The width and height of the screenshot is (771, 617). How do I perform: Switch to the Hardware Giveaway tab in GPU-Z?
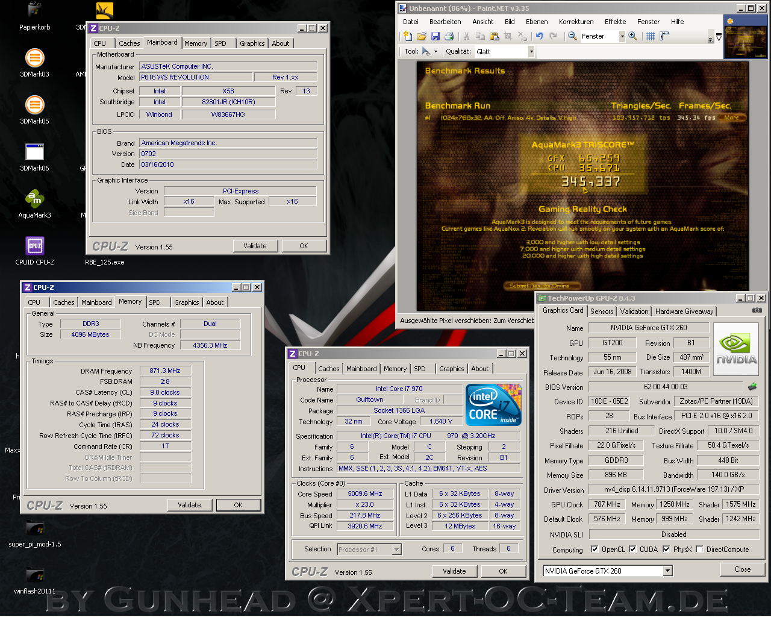point(684,312)
